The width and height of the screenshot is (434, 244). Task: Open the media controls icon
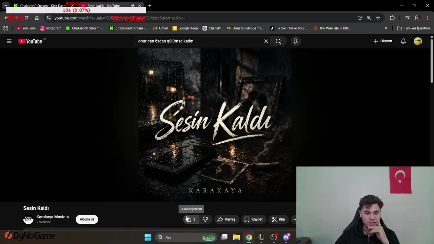(x=407, y=18)
